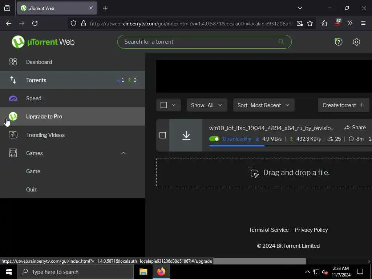Show hidden tray icons chevron
The image size is (372, 279).
point(307,272)
